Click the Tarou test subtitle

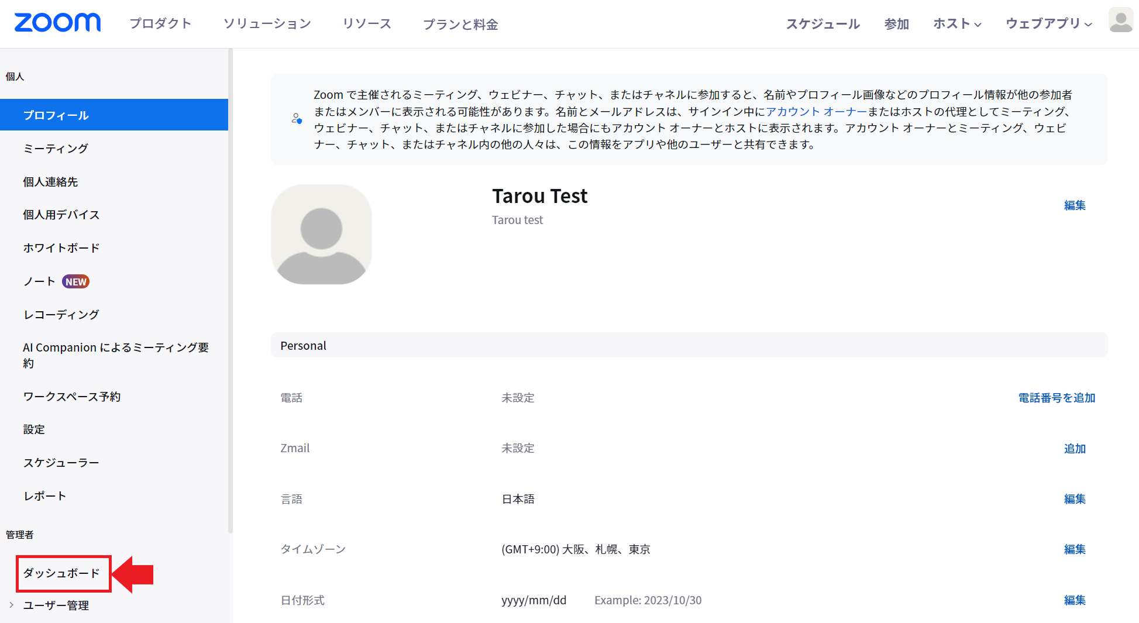click(x=517, y=220)
